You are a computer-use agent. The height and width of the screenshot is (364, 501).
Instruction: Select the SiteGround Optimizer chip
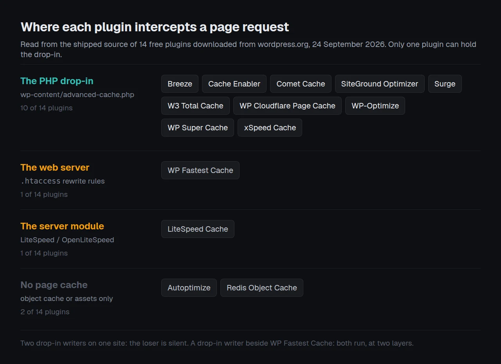[x=380, y=84]
